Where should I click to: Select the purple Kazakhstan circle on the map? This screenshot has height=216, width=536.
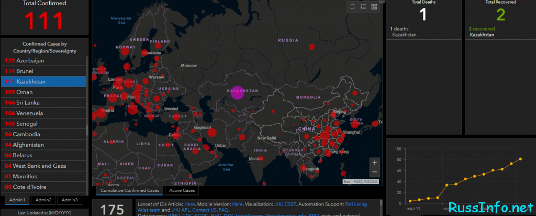click(x=237, y=92)
